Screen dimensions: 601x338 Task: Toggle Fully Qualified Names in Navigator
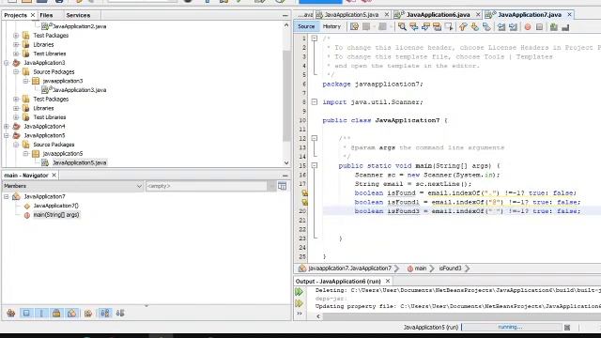pos(88,313)
